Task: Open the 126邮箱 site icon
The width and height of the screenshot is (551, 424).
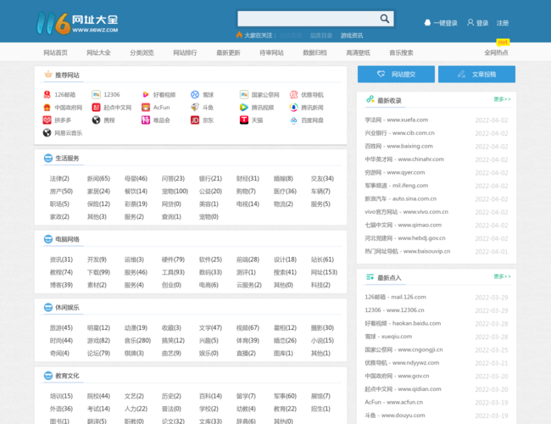Action: point(47,95)
